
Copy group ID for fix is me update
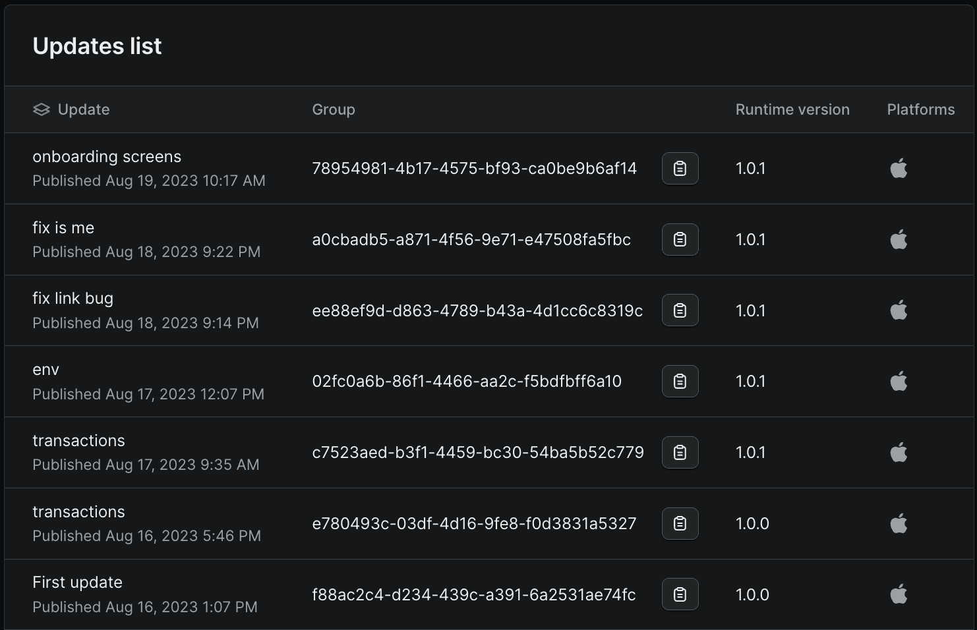[680, 240]
